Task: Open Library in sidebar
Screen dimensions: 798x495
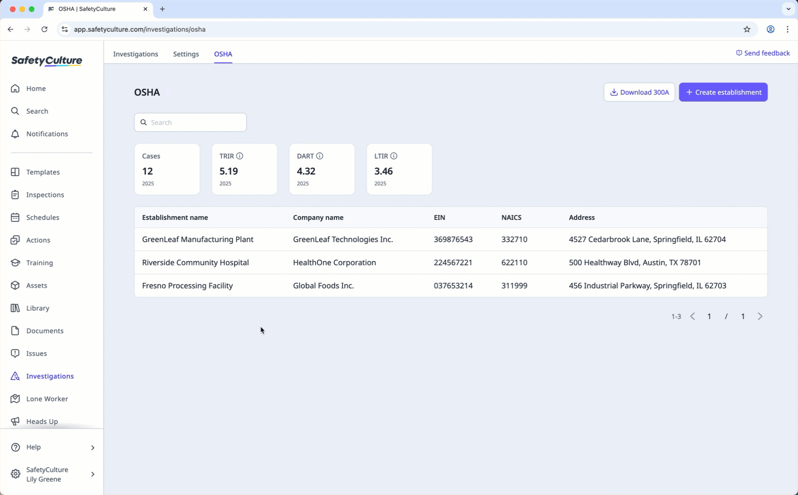Action: pyautogui.click(x=30, y=308)
